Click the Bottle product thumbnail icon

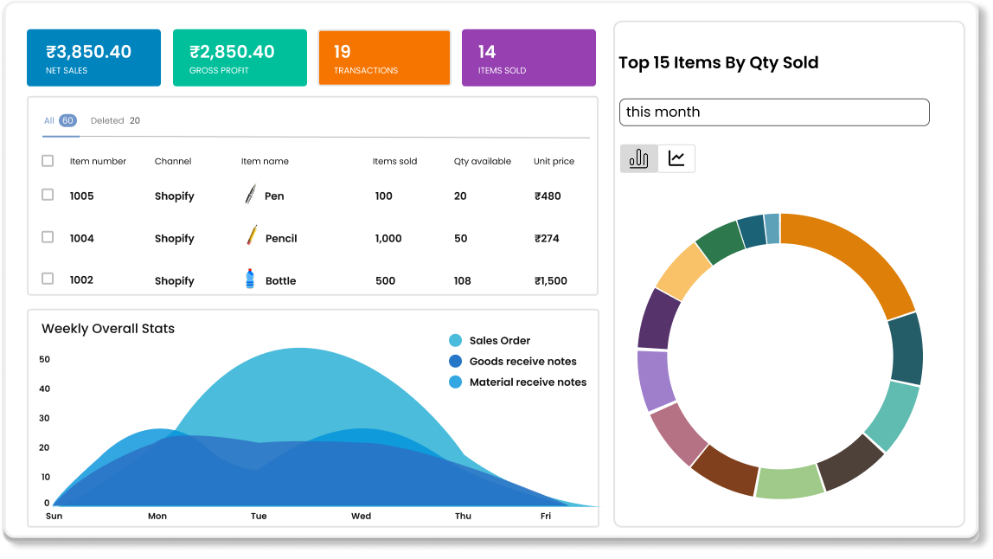[x=248, y=279]
